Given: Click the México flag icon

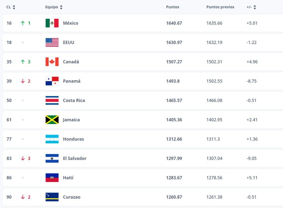Looking at the screenshot, I should tap(52, 23).
